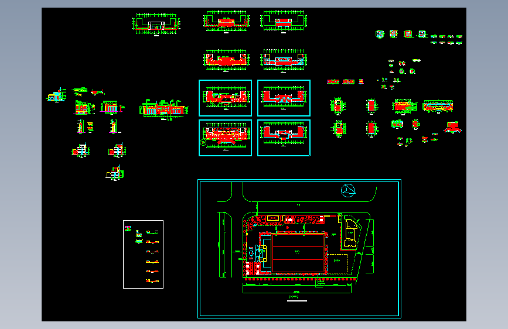Select the floor plan with the white central outline

(x=156, y=24)
